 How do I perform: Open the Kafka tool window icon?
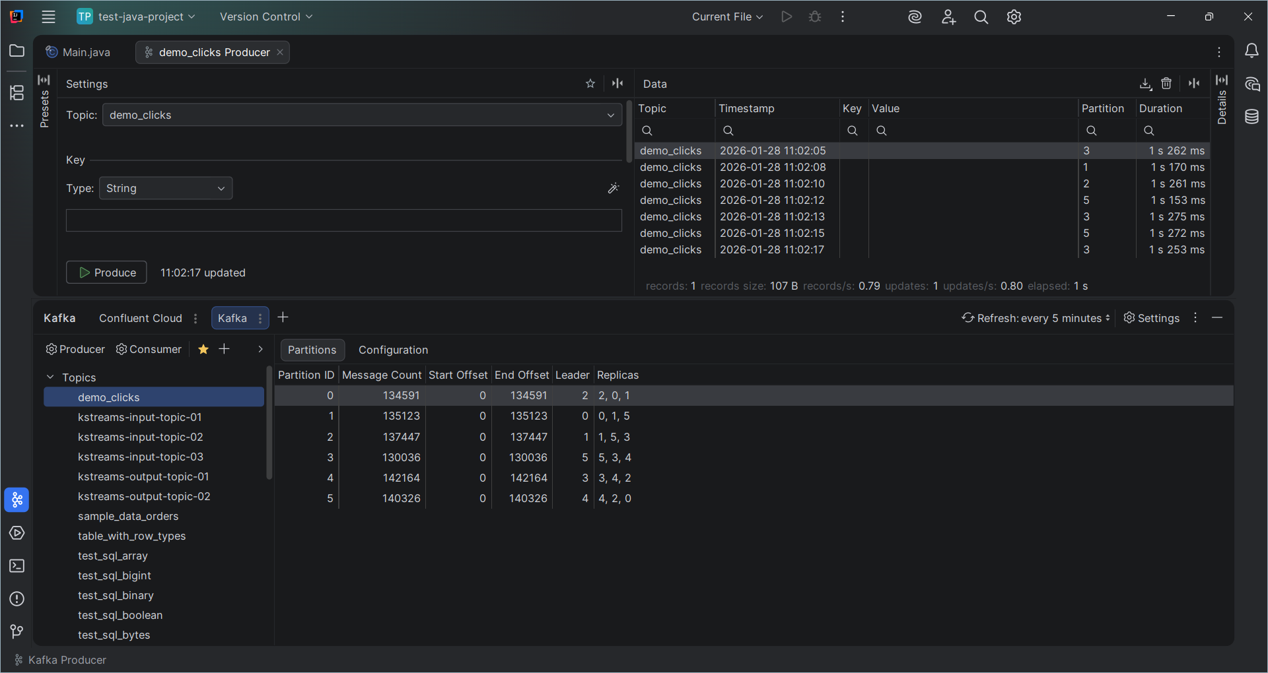coord(17,500)
